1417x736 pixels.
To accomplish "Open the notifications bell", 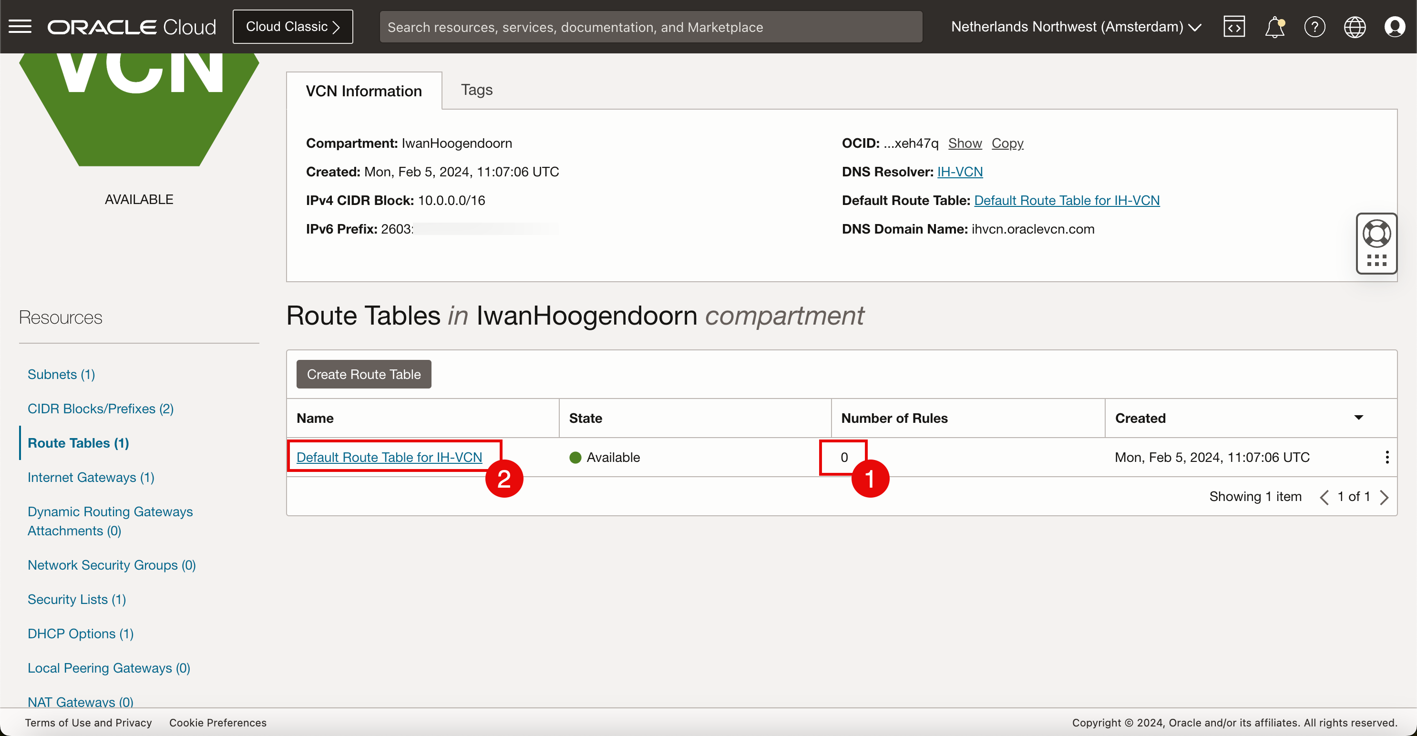I will pyautogui.click(x=1274, y=26).
